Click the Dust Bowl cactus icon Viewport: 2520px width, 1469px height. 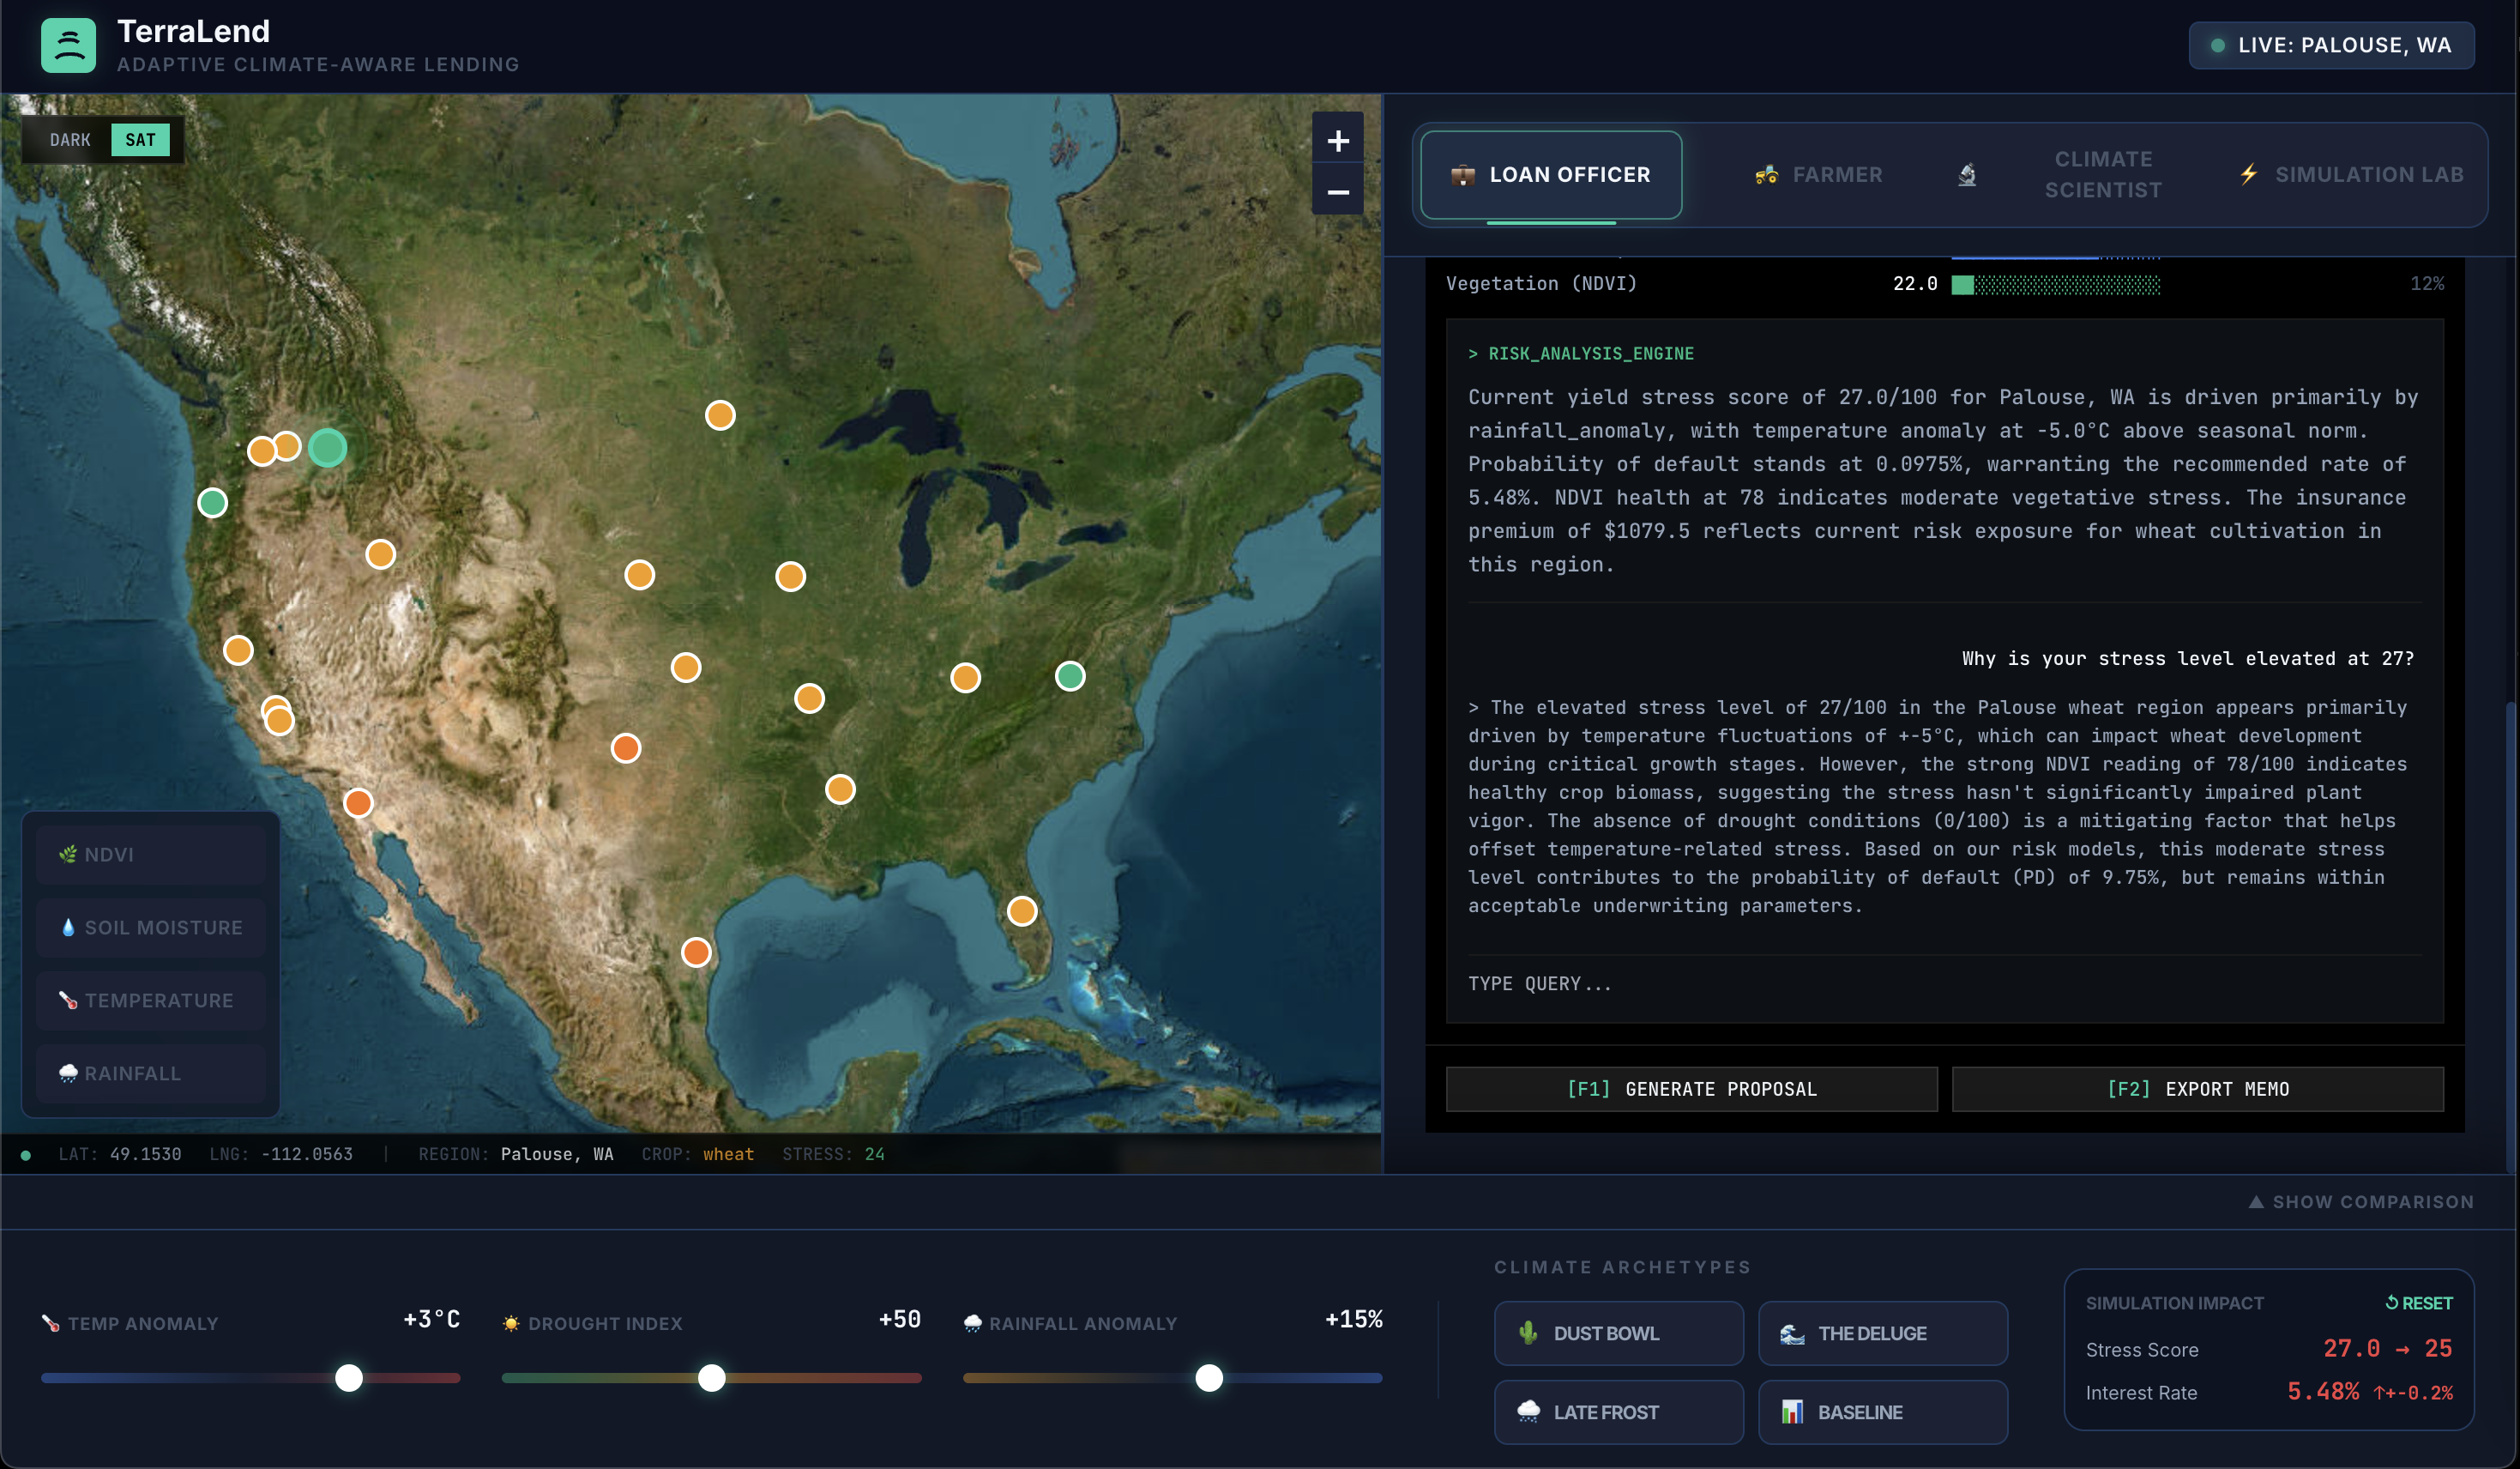[1528, 1333]
